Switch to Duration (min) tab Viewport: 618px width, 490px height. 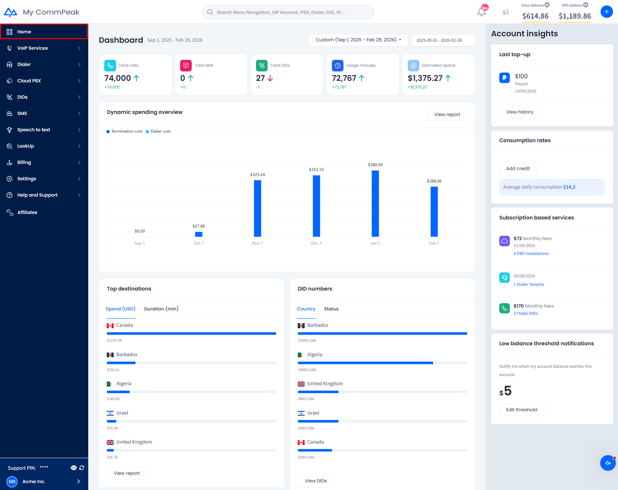tap(161, 309)
